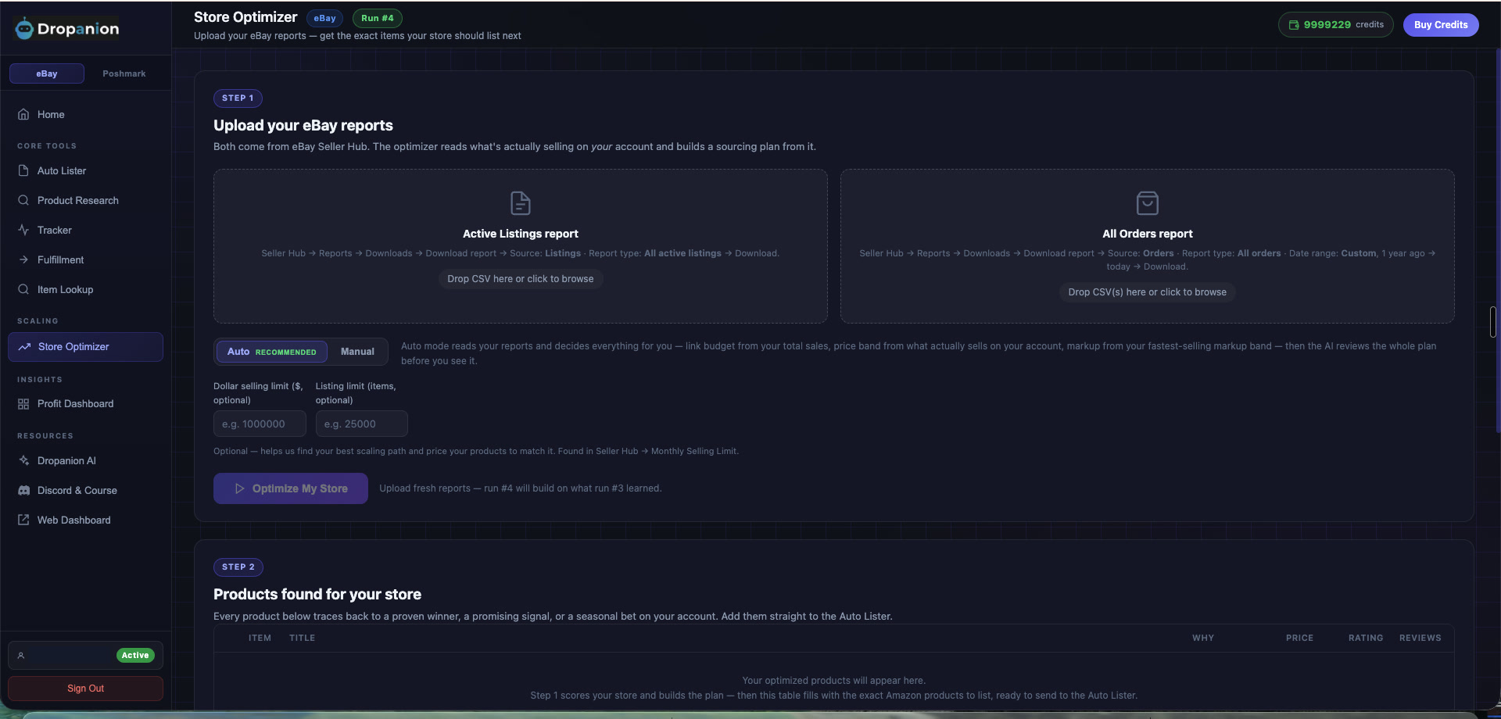Image resolution: width=1501 pixels, height=719 pixels.
Task: Click the Tracker pulse icon
Action: pyautogui.click(x=23, y=230)
